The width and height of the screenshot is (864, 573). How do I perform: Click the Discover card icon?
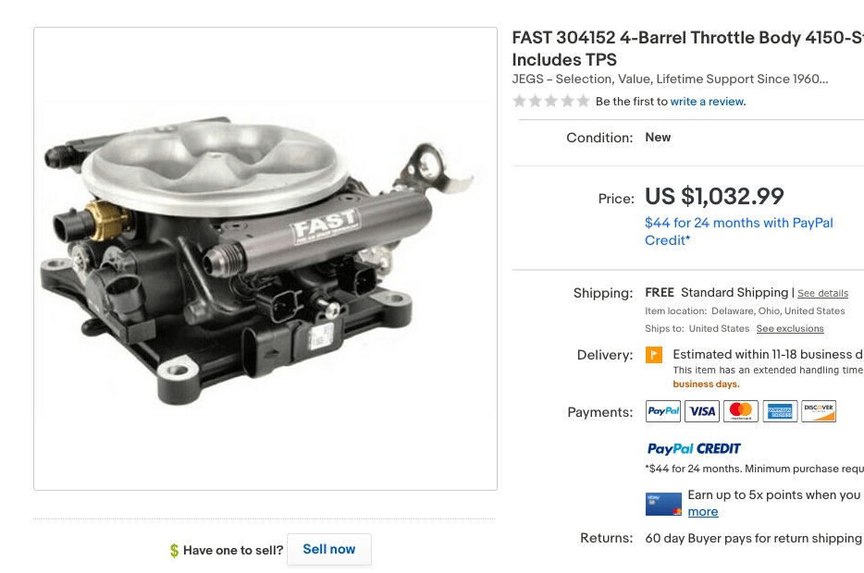tap(819, 411)
